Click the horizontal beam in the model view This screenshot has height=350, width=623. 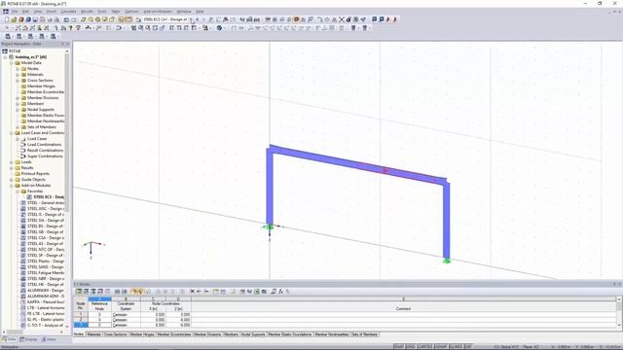coord(357,164)
